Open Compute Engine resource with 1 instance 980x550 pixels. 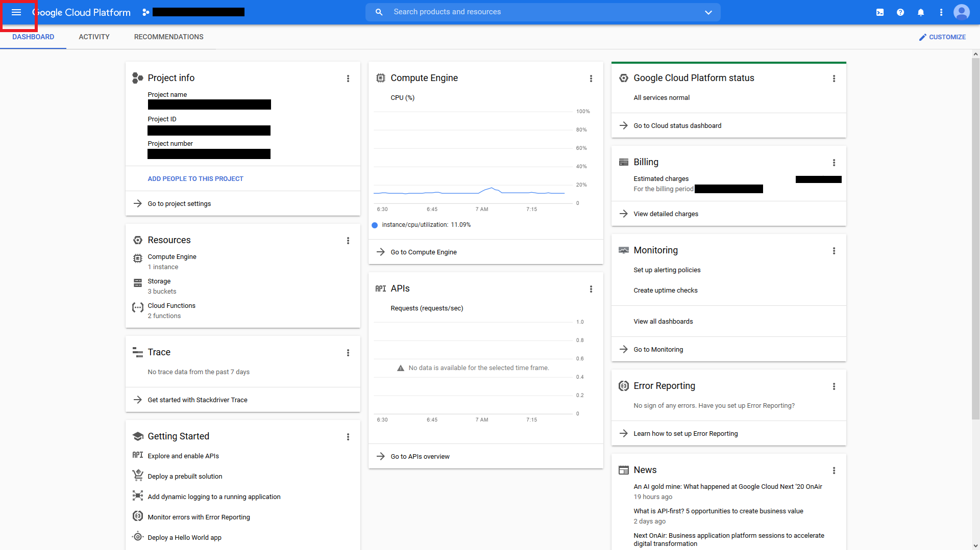[172, 262]
